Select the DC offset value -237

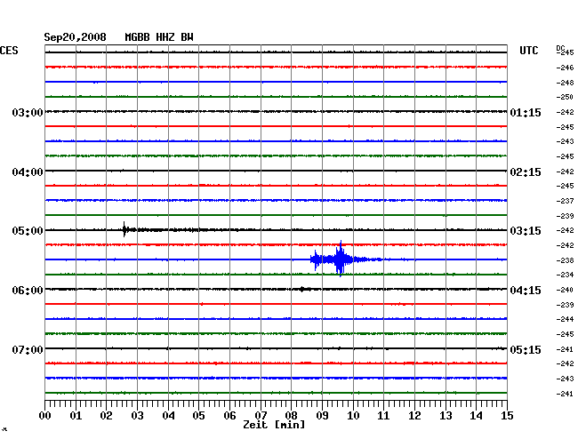click(565, 201)
